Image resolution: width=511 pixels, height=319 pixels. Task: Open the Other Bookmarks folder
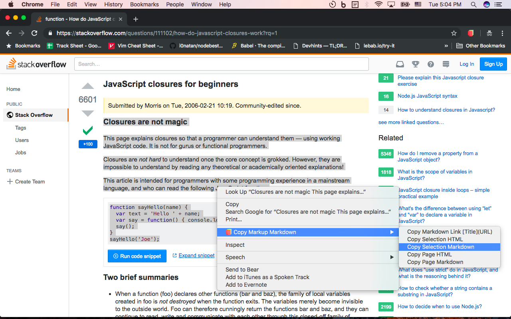point(481,46)
